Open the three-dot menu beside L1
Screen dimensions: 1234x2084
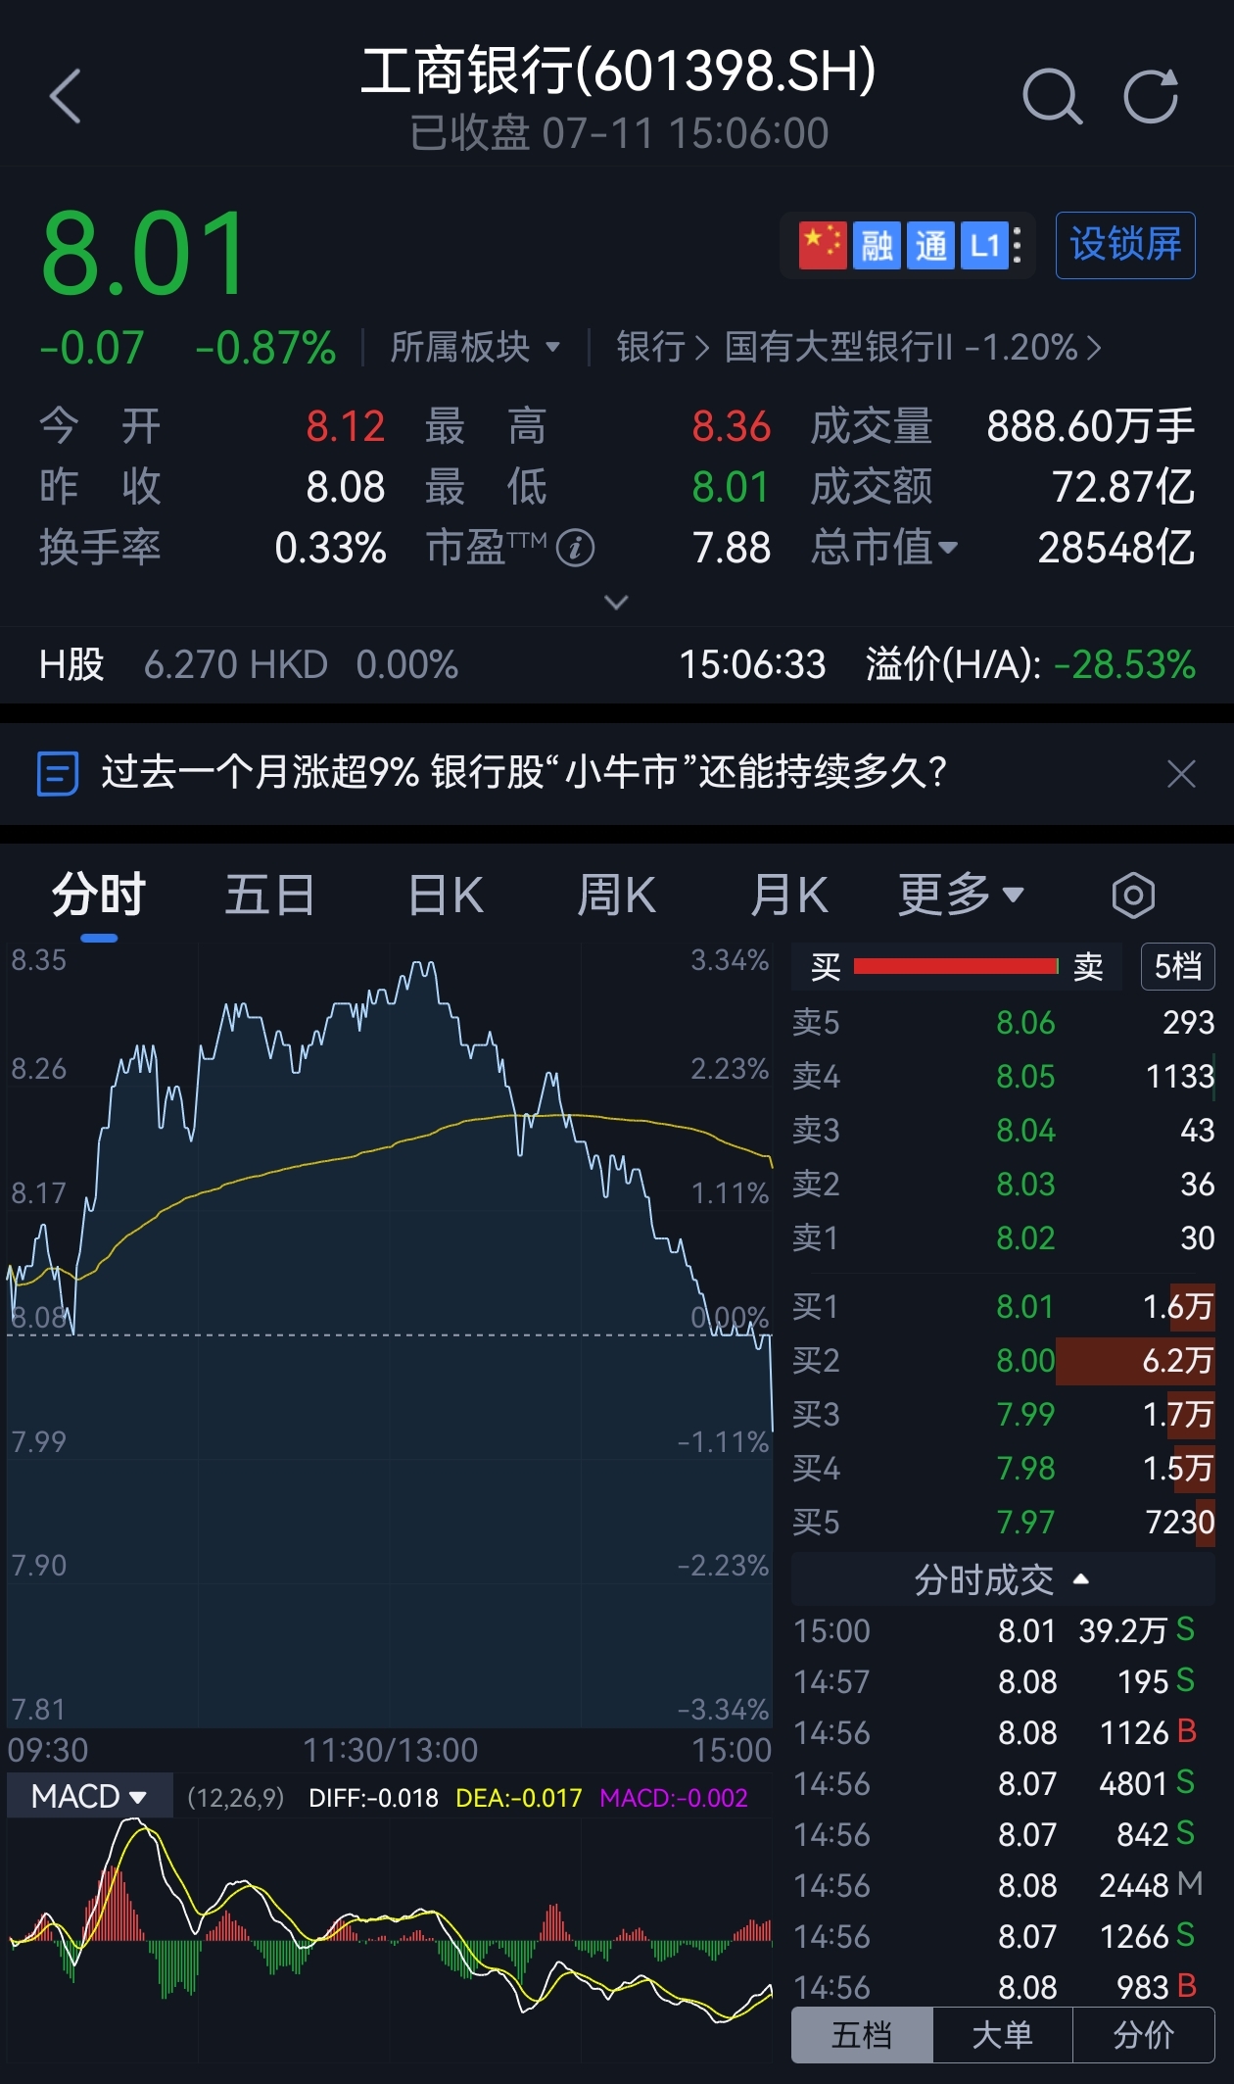1018,245
